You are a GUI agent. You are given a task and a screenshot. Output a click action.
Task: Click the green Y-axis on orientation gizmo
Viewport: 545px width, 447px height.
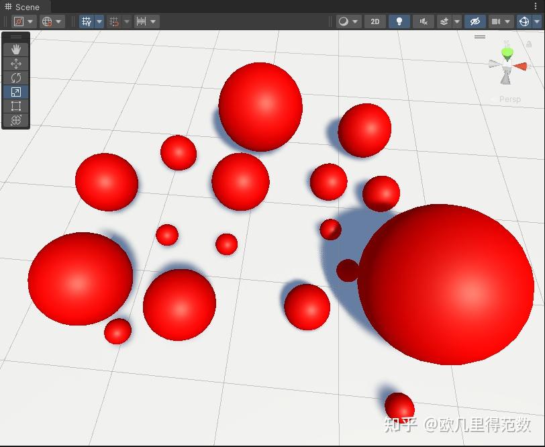click(x=506, y=52)
